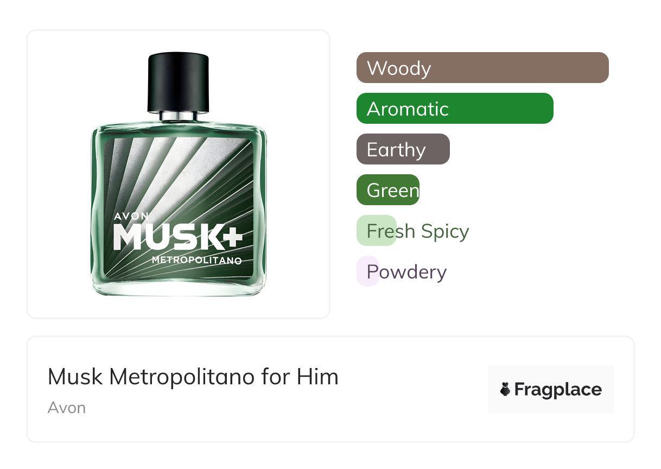661x469 pixels.
Task: Click the Earthy accord bar
Action: tap(403, 149)
